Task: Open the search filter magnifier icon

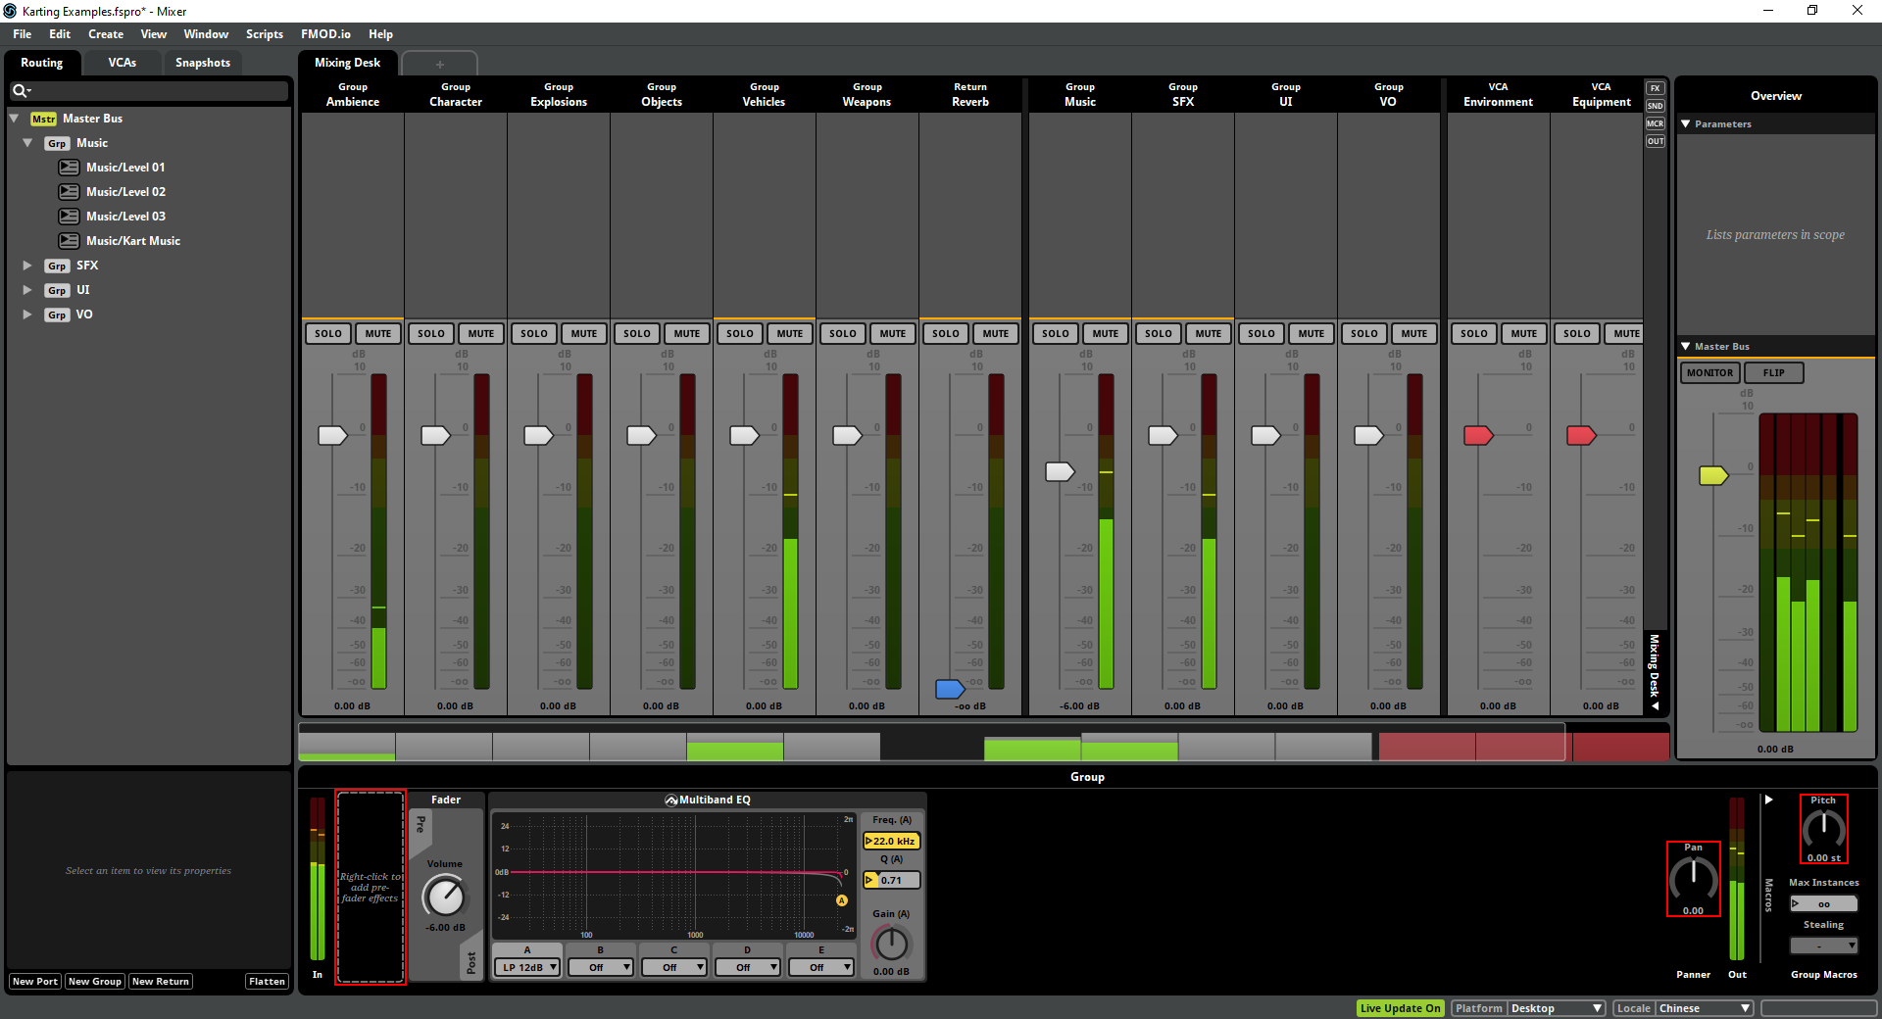Action: coord(22,90)
